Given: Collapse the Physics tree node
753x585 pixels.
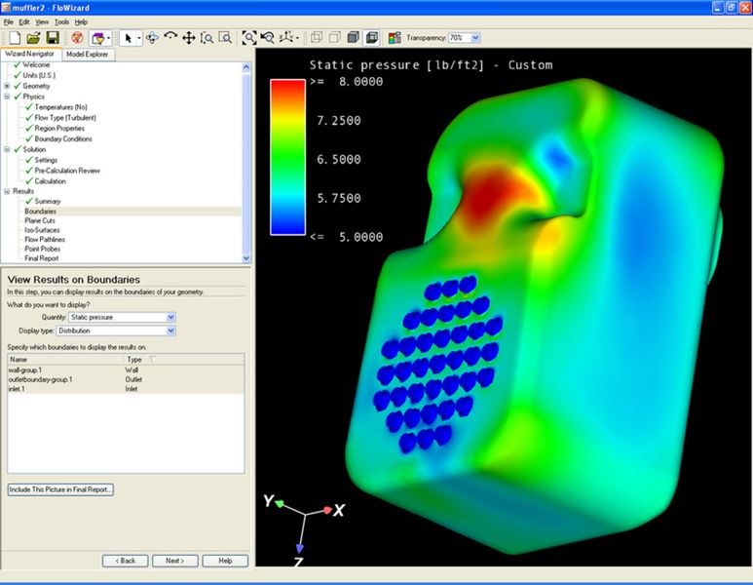Looking at the screenshot, I should point(7,97).
